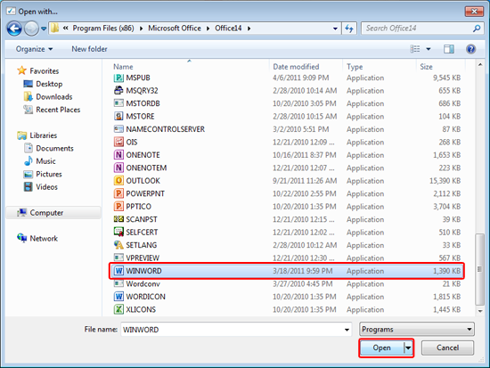The width and height of the screenshot is (490, 368).
Task: Expand the Open button split arrow
Action: click(408, 348)
